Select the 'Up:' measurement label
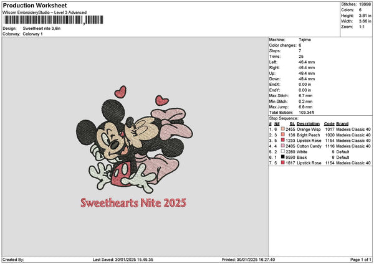The height and width of the screenshot is (264, 374). pyautogui.click(x=272, y=73)
